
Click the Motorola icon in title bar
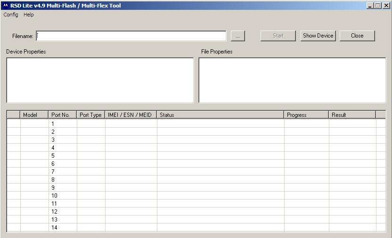6,5
